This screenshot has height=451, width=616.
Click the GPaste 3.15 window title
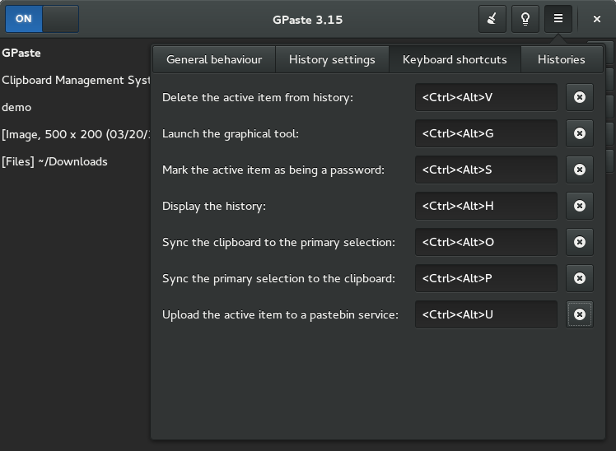[308, 20]
